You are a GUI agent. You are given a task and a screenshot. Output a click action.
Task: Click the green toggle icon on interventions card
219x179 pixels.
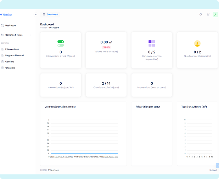(61, 44)
